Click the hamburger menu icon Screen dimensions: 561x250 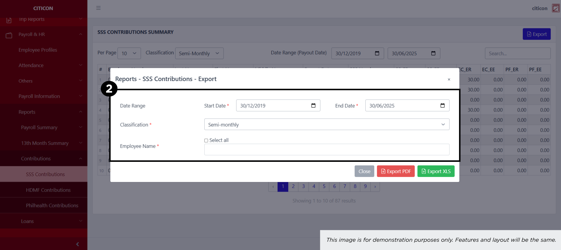tap(98, 8)
